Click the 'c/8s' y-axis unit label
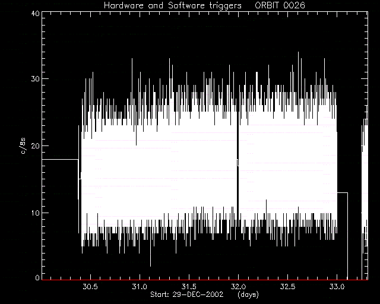 point(23,145)
